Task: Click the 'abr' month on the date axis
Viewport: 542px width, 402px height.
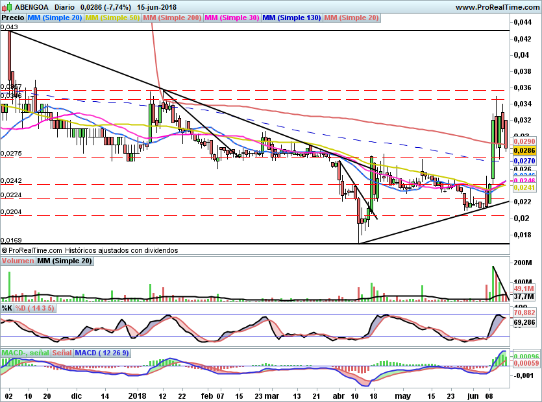Action: coord(338,396)
